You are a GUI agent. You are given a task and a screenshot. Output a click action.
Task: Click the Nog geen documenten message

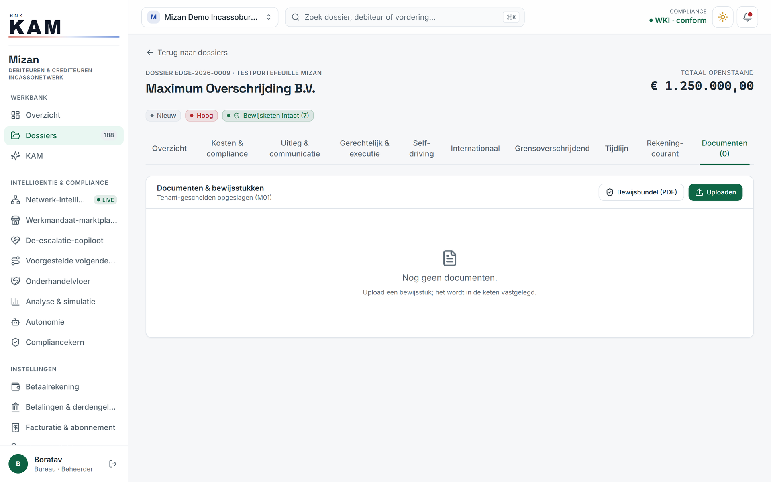click(449, 278)
